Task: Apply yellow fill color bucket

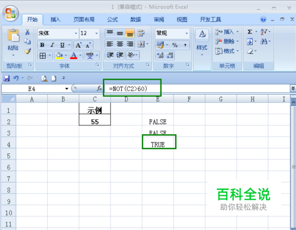Action: point(59,56)
